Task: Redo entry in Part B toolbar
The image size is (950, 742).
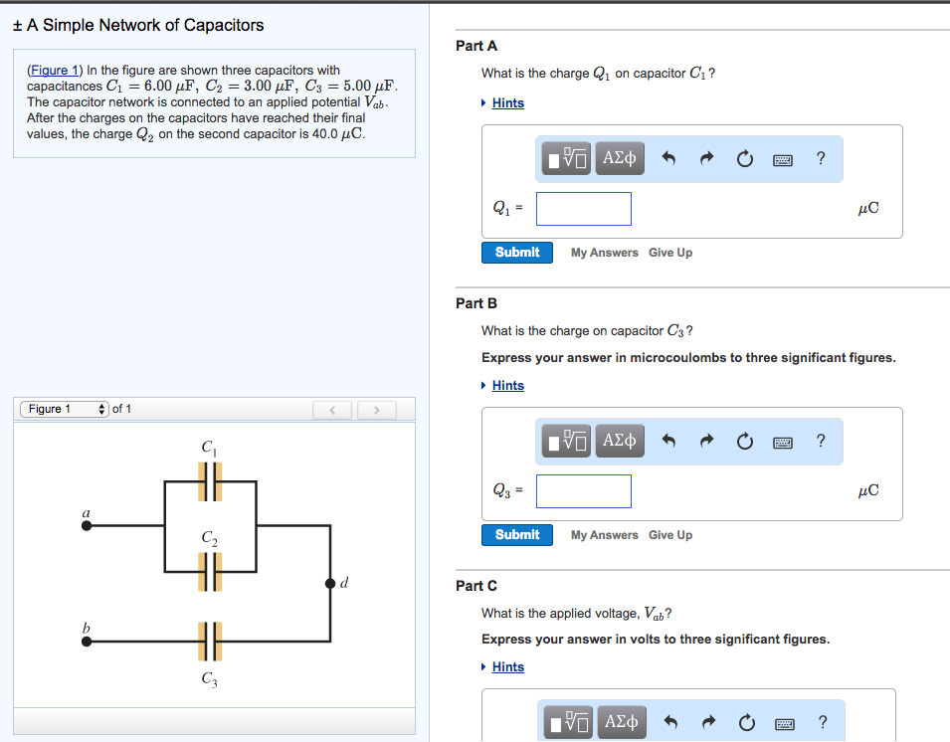Action: 706,441
